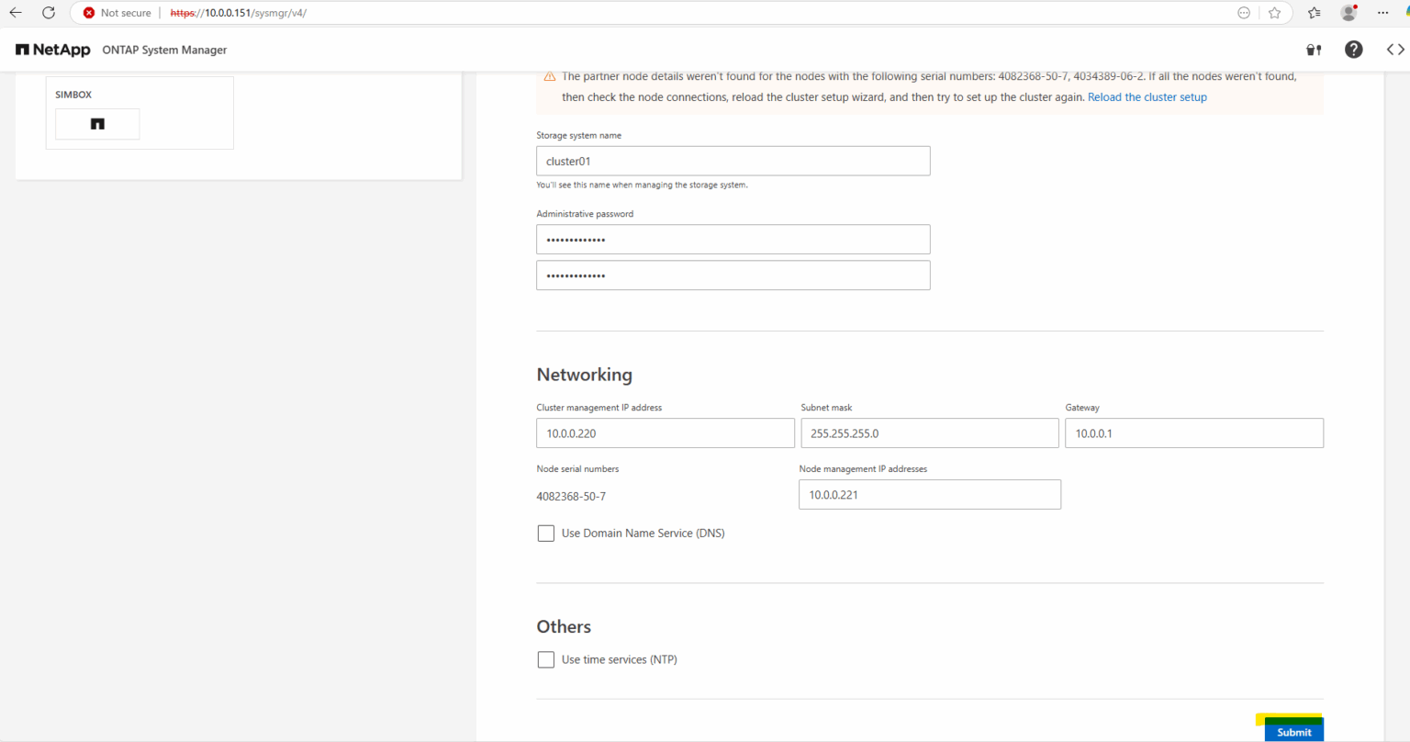This screenshot has height=742, width=1410.
Task: Click the browser back arrow
Action: point(16,13)
